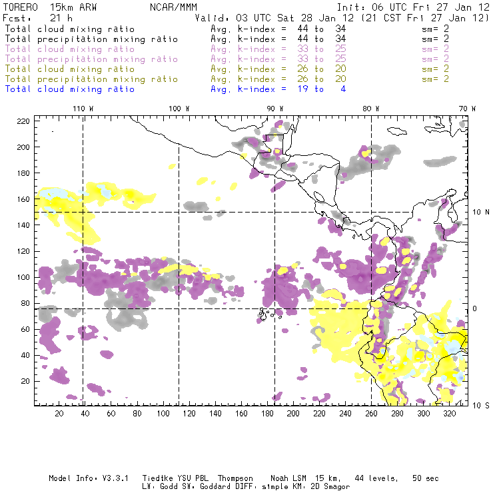Viewport: 493px width, 493px height.
Task: Click the '50 sec' footer text
Action: click(426, 478)
